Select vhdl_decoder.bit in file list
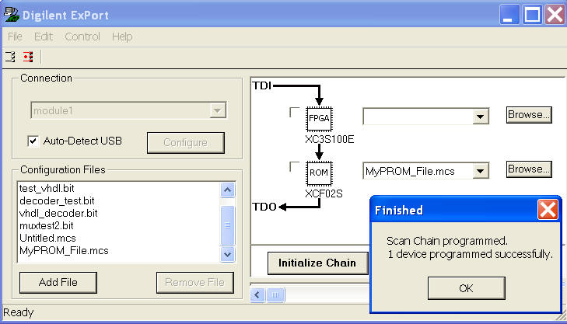The width and height of the screenshot is (567, 324). [58, 213]
